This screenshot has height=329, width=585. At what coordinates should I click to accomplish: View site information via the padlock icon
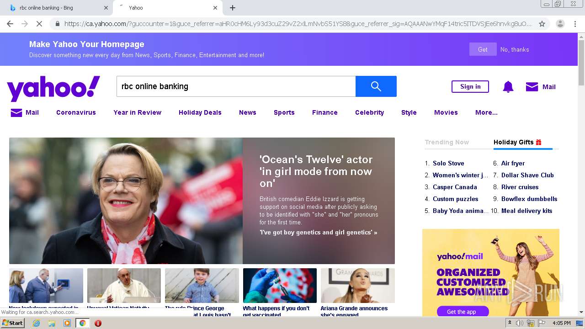[57, 24]
